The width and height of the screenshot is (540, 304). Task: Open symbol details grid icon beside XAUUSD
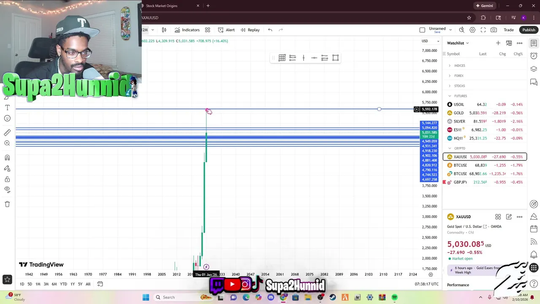(498, 217)
